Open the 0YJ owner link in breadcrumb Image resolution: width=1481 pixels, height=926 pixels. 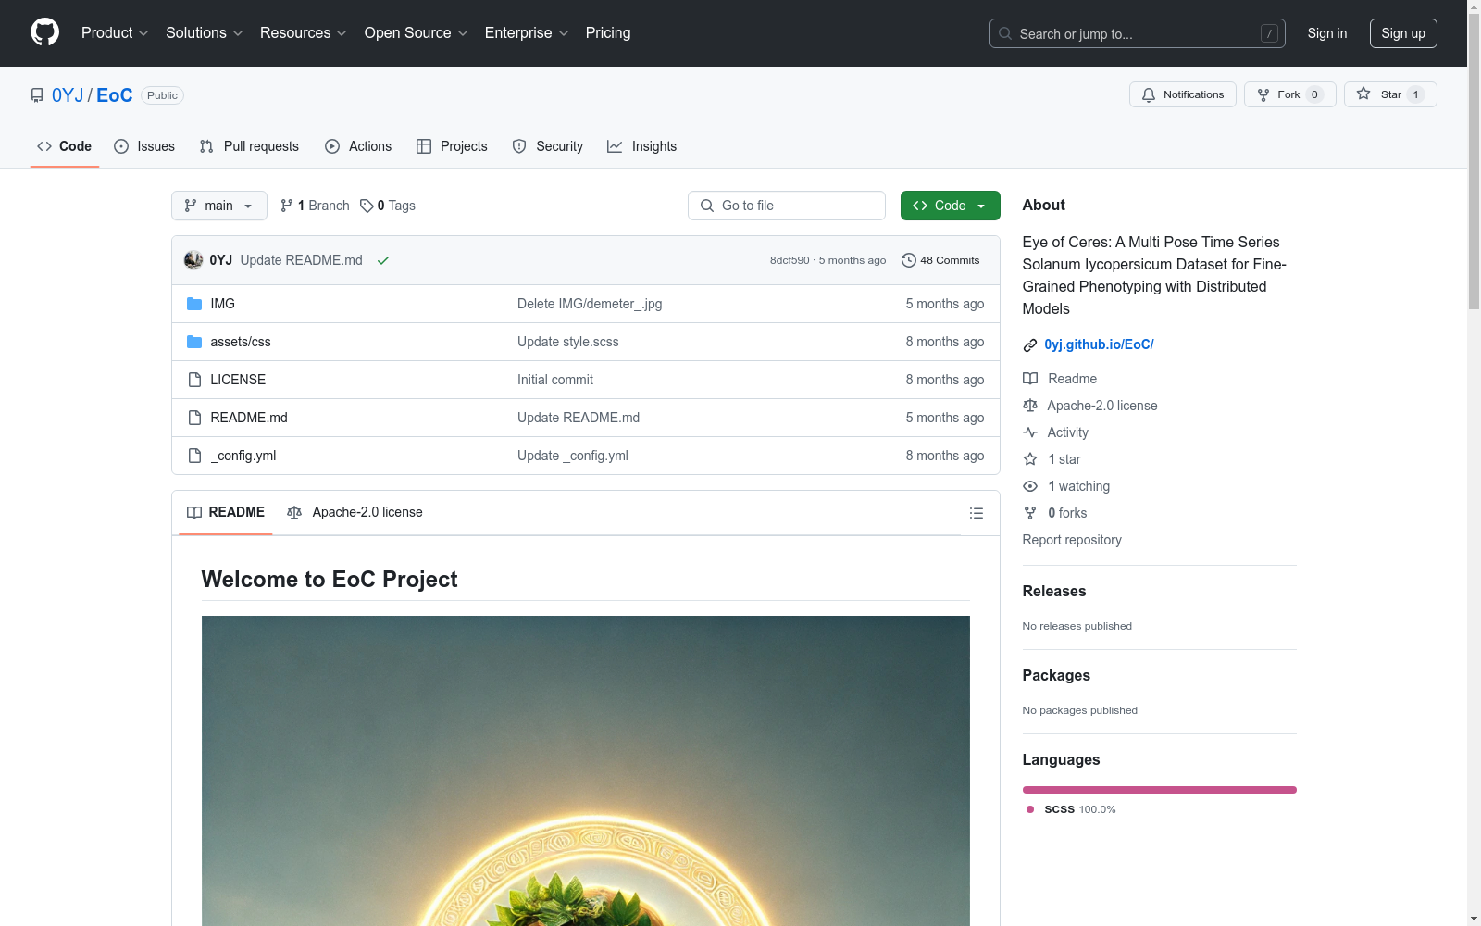[x=68, y=95]
